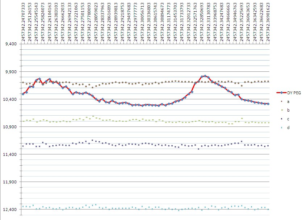The height and width of the screenshot is (220, 306).
Task: Click x-axis label 2457342.33968753
Action: [x=215, y=22]
